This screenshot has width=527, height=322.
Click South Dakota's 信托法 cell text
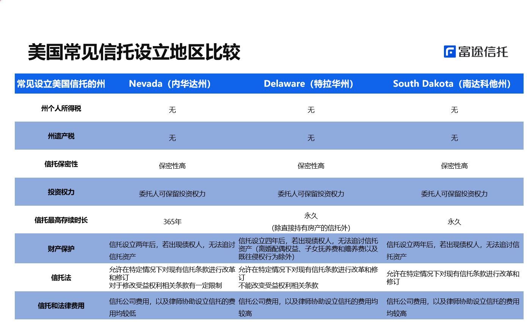(x=453, y=278)
